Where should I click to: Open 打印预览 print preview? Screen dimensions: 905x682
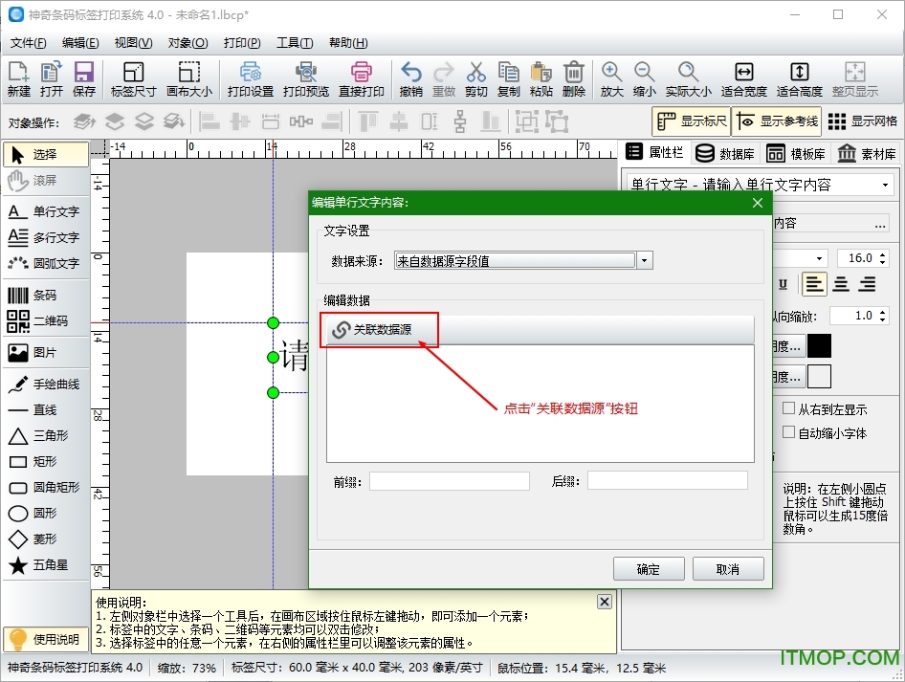(x=306, y=79)
